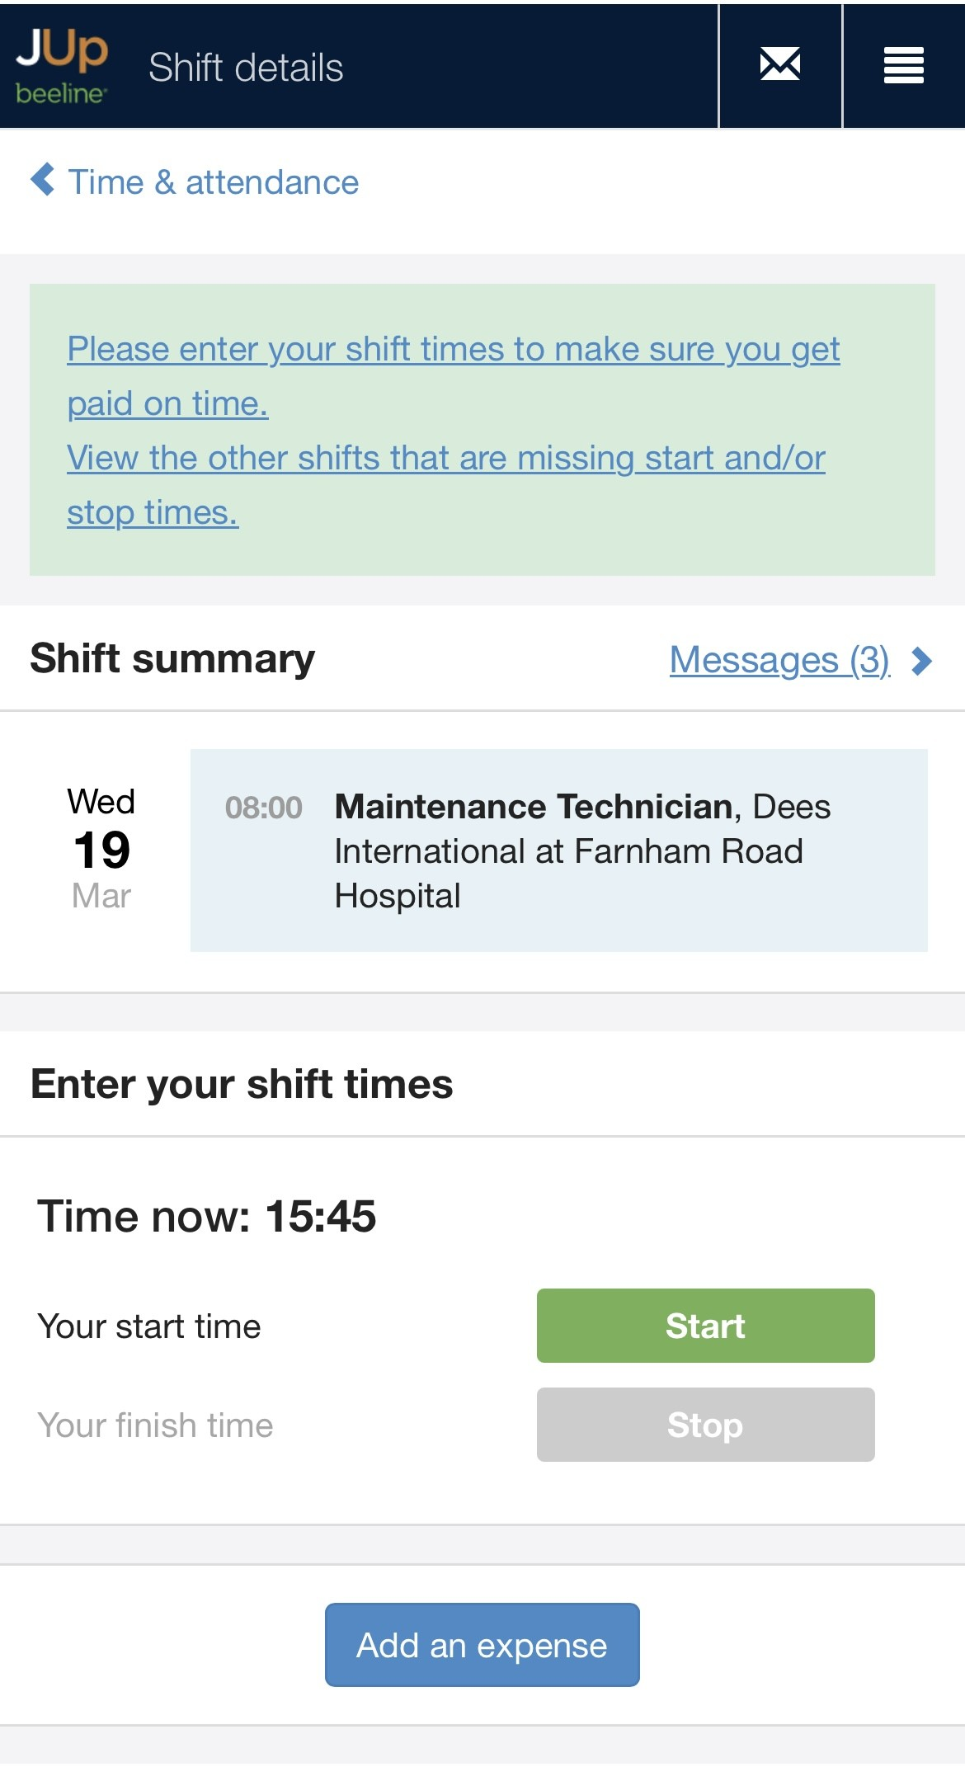Click the chevron next to Messages (3)
This screenshot has height=1767, width=965.
point(922,661)
